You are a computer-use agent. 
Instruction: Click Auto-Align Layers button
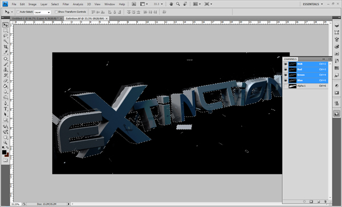(x=164, y=12)
